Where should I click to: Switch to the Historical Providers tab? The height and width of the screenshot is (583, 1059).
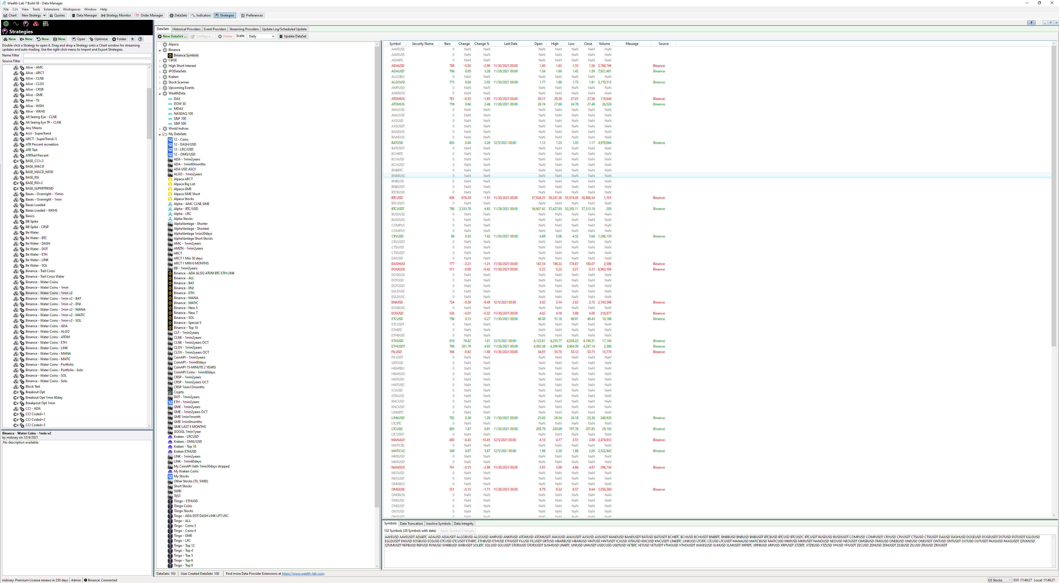coord(186,29)
